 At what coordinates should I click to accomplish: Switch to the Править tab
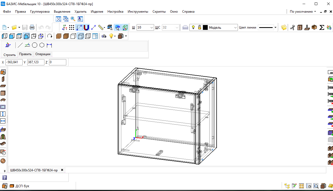25,54
